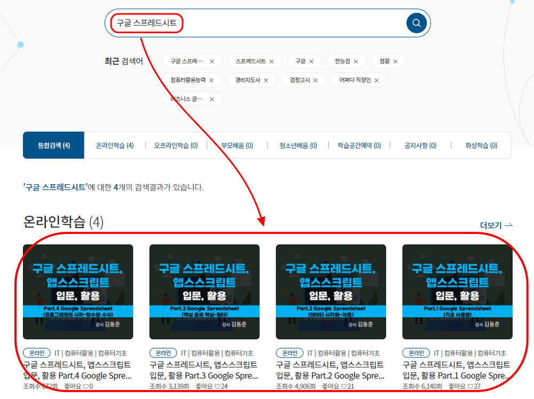Open the Part.1 Google Spreadsheet course thumbnail
534x399 pixels.
coord(457,292)
